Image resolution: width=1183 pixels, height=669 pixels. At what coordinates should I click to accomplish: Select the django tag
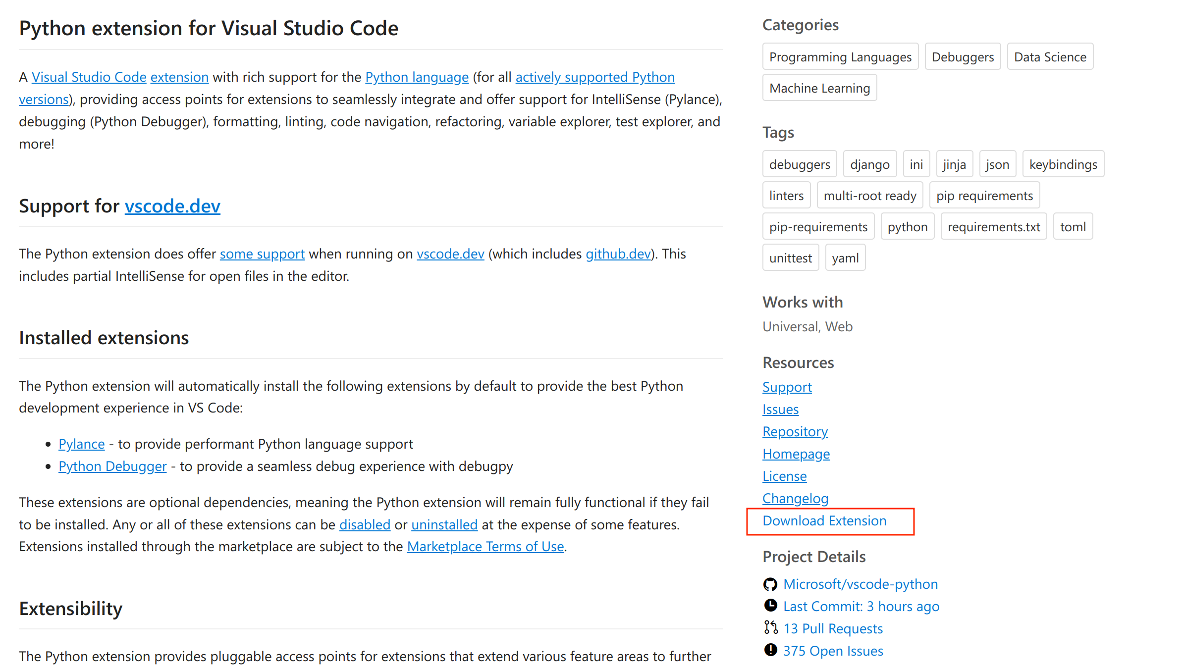click(x=869, y=164)
